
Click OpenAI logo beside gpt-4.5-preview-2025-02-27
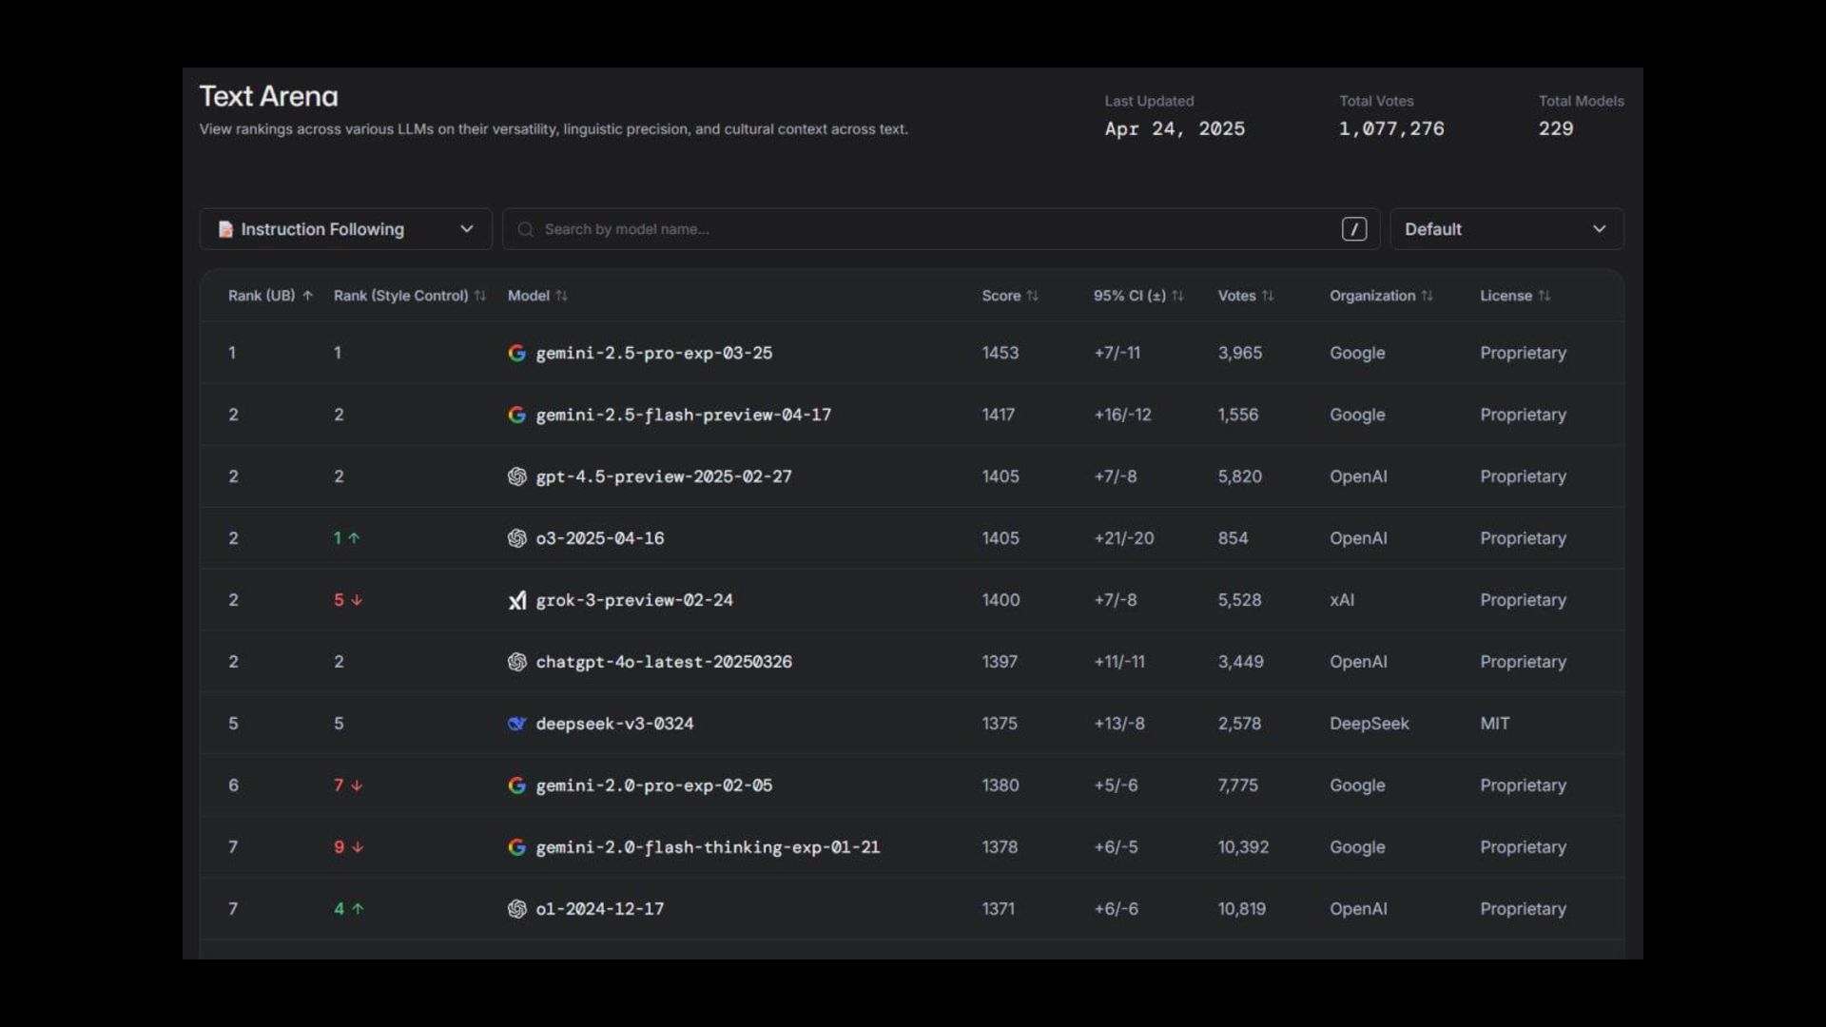[x=516, y=476]
